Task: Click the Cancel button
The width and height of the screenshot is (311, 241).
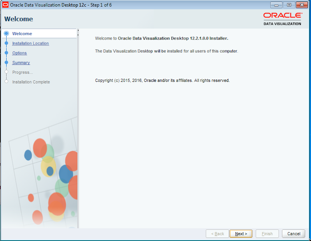Action: tap(294, 234)
